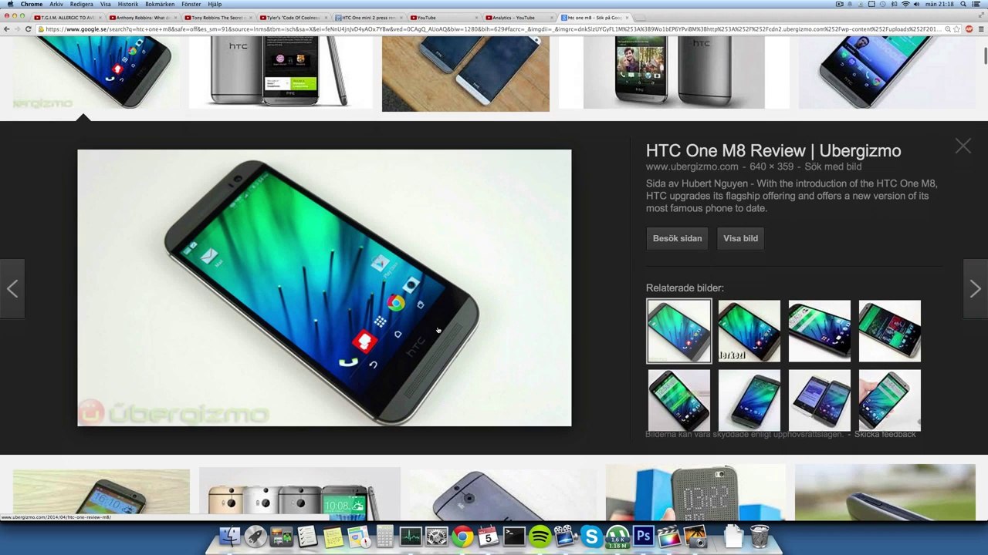Viewport: 988px width, 555px height.
Task: Close the HTC One M8 image preview panel
Action: pyautogui.click(x=963, y=146)
